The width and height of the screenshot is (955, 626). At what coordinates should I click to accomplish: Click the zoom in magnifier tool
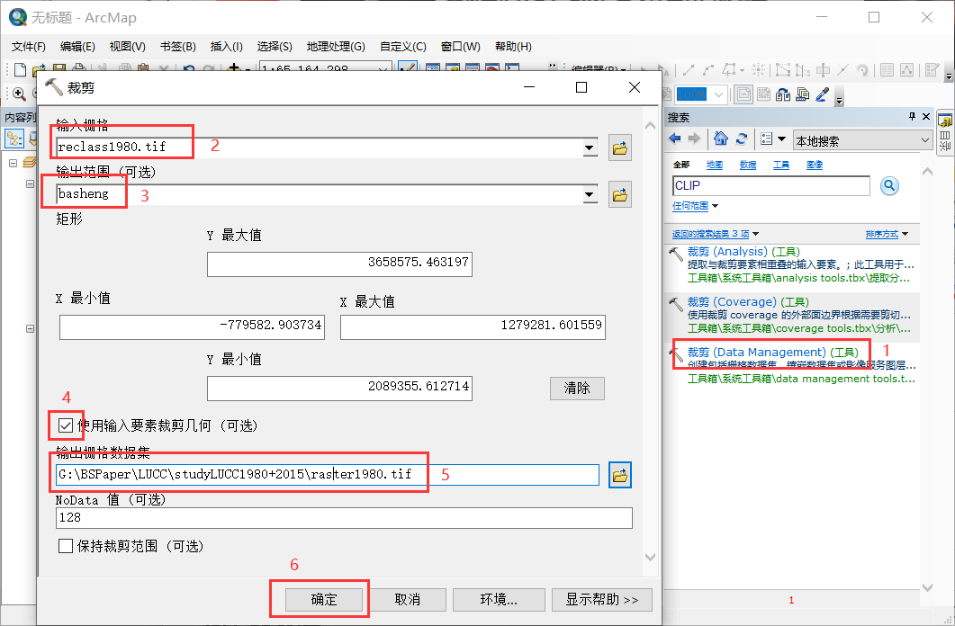point(19,94)
